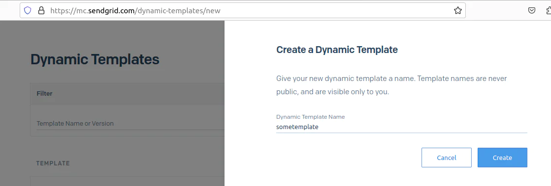Click the Create a Dynamic Template title
551x186 pixels.
pyautogui.click(x=337, y=50)
